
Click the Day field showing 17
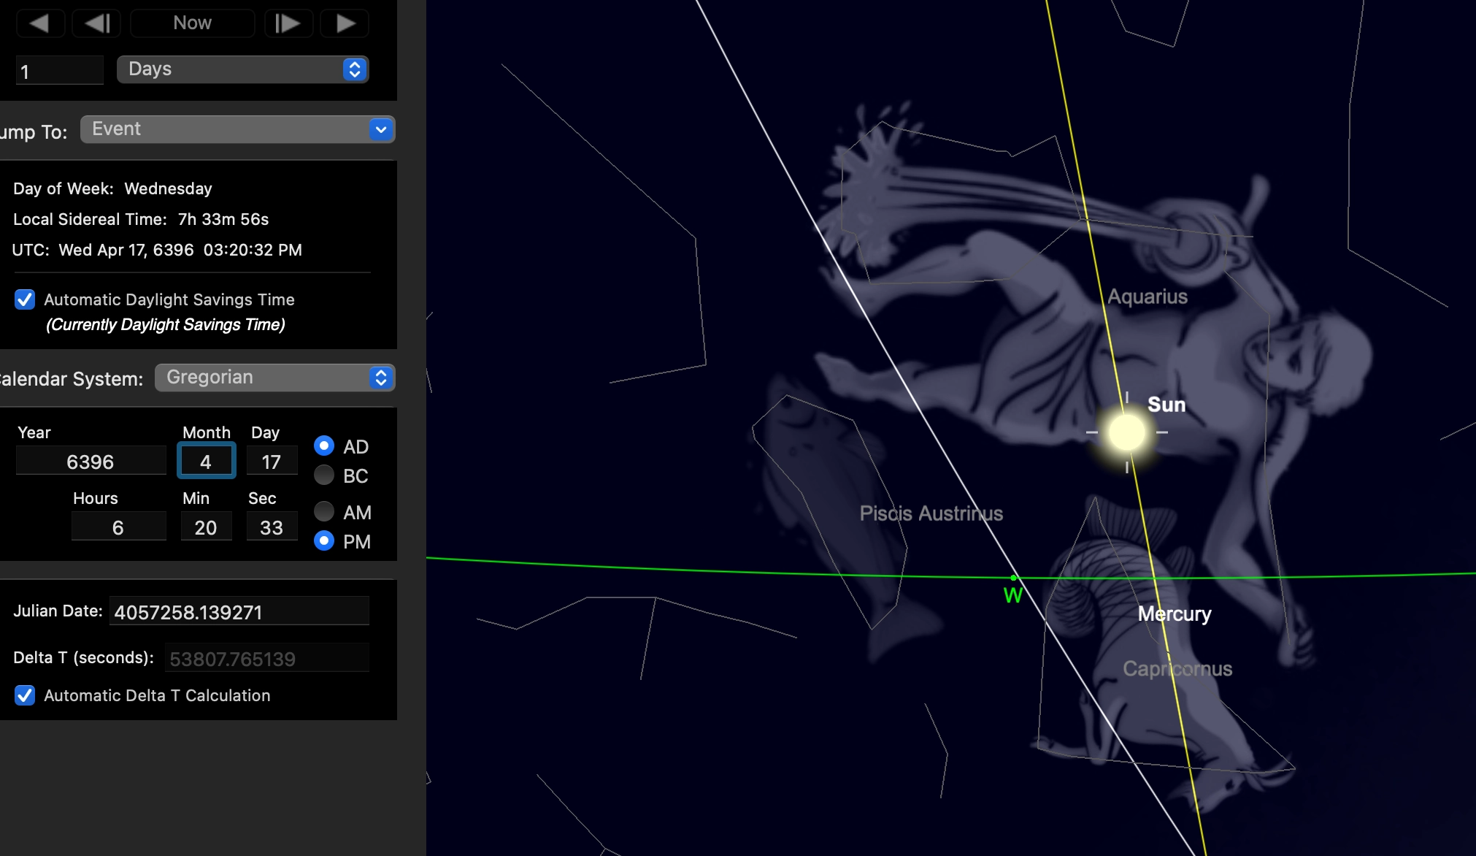[x=272, y=462]
